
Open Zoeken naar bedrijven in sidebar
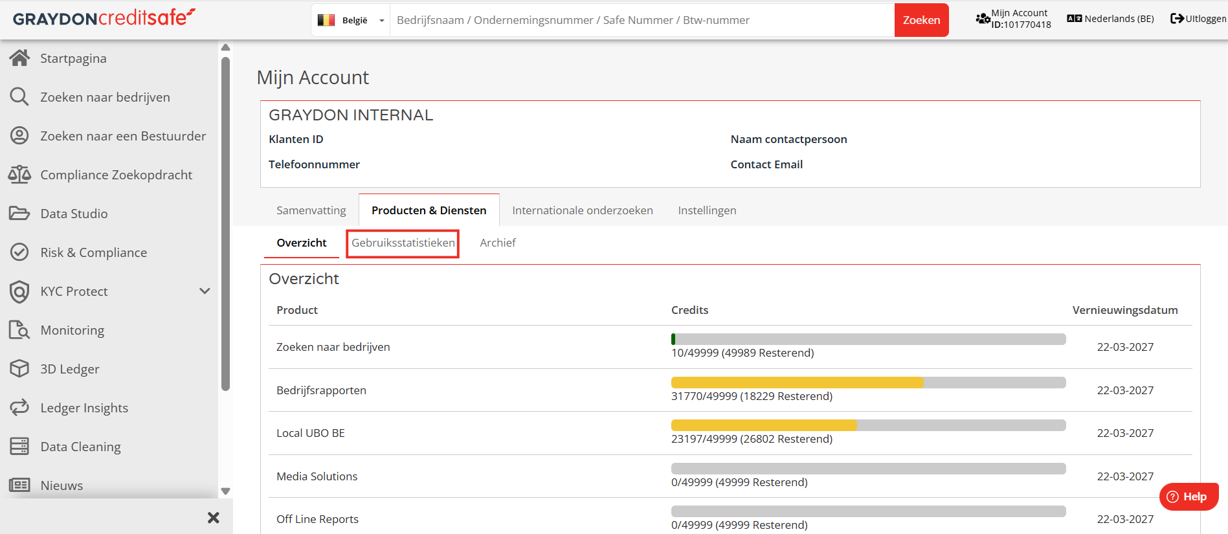click(105, 97)
